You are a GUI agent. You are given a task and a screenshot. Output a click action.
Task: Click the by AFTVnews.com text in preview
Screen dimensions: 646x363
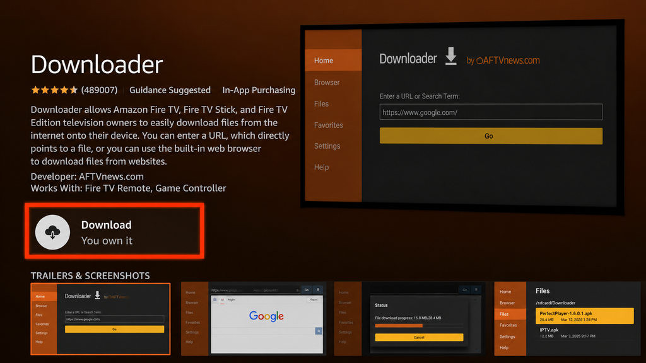pos(503,60)
